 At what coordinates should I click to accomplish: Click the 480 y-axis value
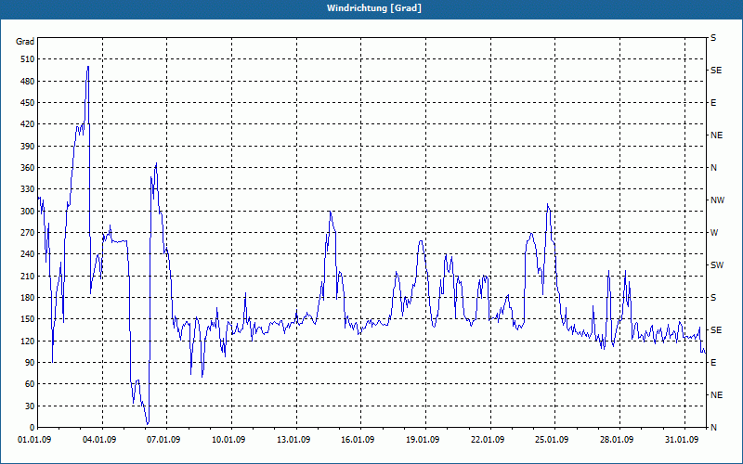point(28,82)
